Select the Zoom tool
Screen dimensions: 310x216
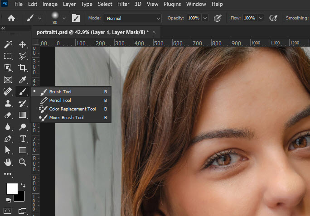[22, 162]
